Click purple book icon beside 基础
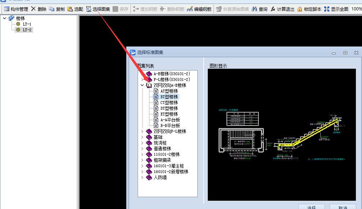The width and height of the screenshot is (362, 209). 149,137
